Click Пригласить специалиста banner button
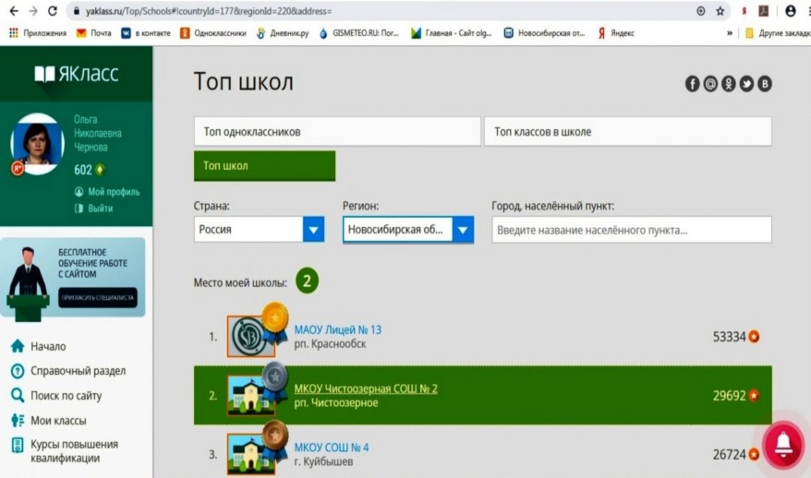The width and height of the screenshot is (811, 478). (x=98, y=298)
